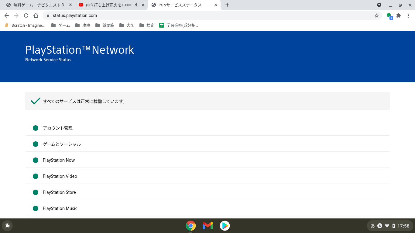Expand the PlayStation Store service row
The image size is (415, 233).
click(x=207, y=192)
